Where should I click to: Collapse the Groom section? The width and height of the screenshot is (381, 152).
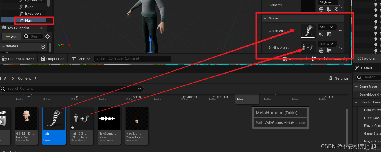265,18
